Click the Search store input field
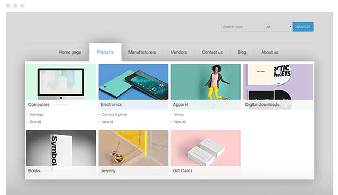This screenshot has width=338, height=195. (x=242, y=27)
